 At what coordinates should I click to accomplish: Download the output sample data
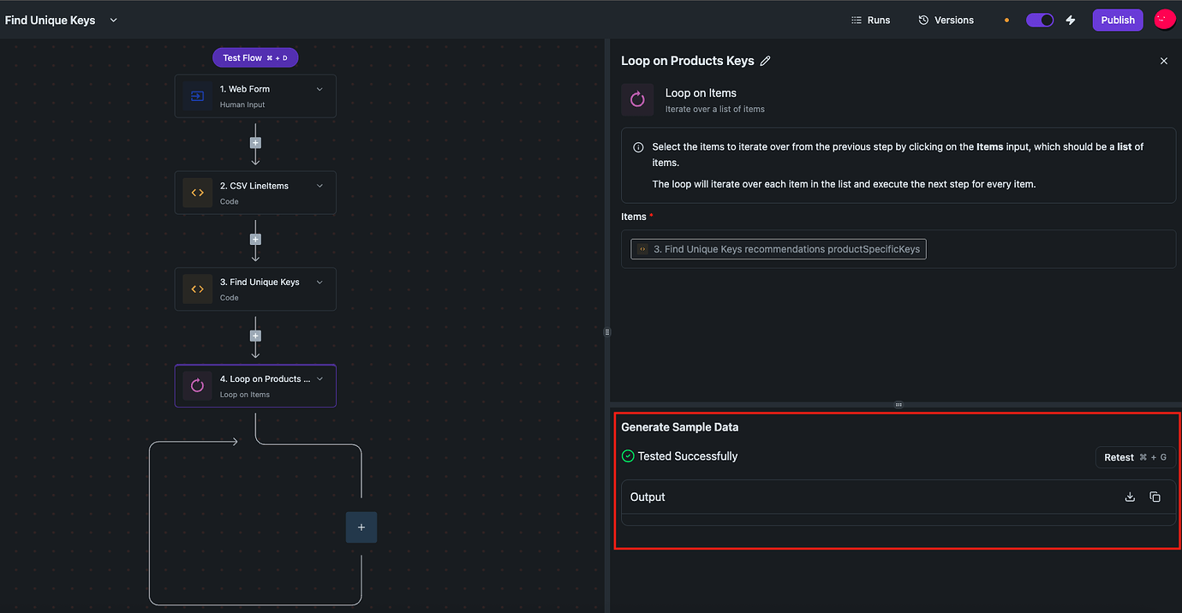1130,497
